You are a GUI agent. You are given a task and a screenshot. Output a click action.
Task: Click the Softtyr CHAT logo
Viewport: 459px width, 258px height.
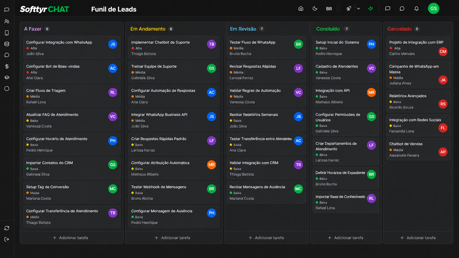click(45, 9)
